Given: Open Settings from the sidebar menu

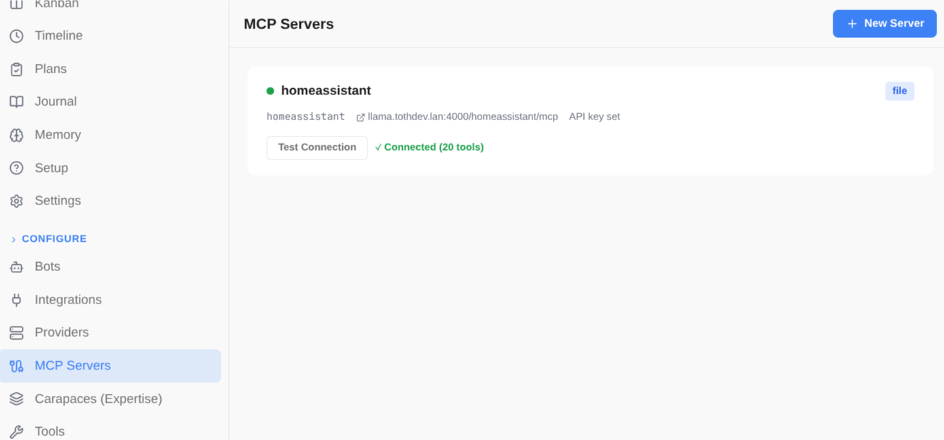Looking at the screenshot, I should pyautogui.click(x=57, y=200).
